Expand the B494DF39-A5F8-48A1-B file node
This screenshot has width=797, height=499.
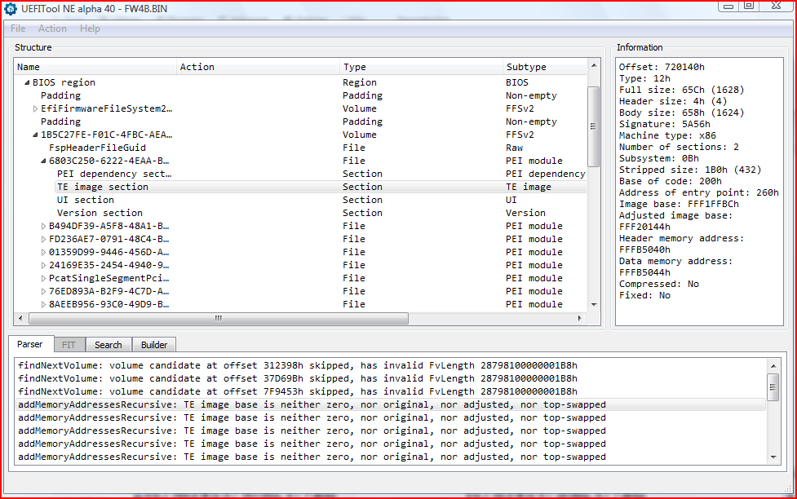43,226
